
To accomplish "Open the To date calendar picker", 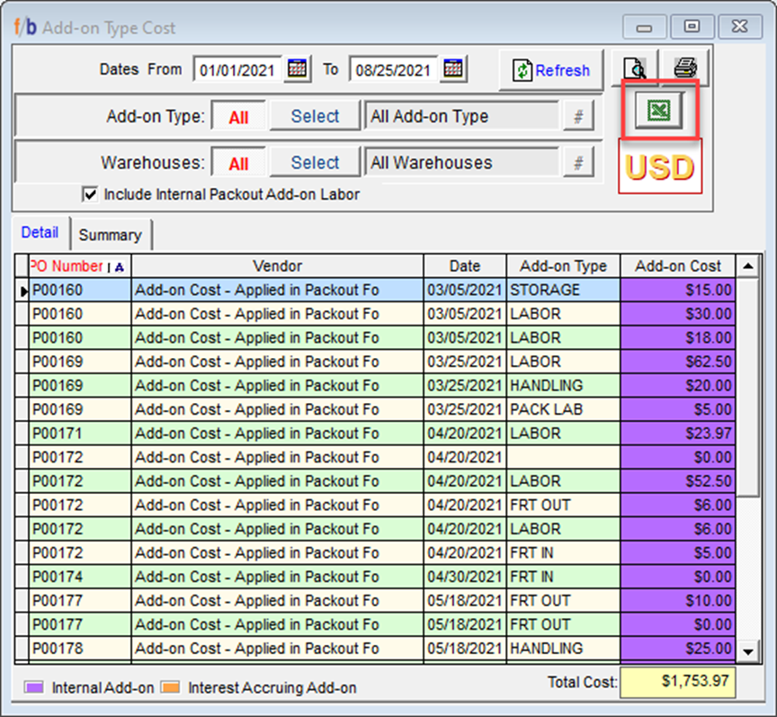I will point(453,69).
